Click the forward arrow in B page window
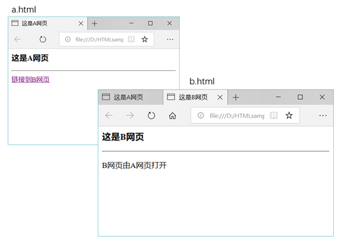Screen dimensions: 347x244 130,115
